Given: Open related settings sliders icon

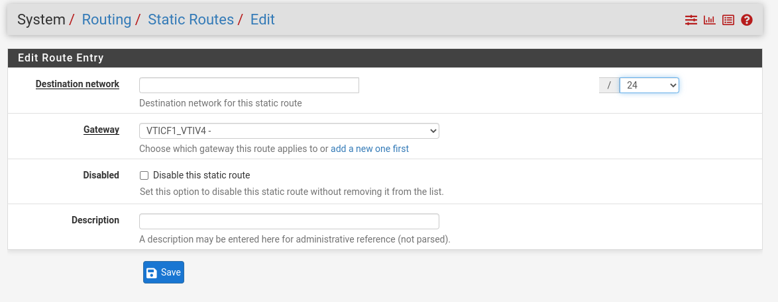Looking at the screenshot, I should coord(691,20).
